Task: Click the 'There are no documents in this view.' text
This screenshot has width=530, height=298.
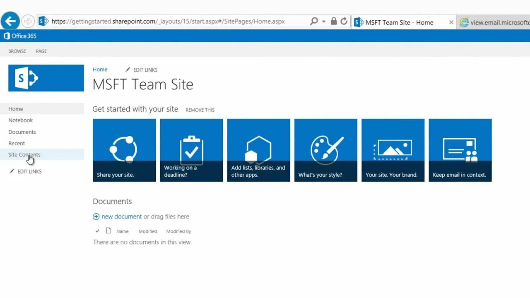Action: [142, 242]
